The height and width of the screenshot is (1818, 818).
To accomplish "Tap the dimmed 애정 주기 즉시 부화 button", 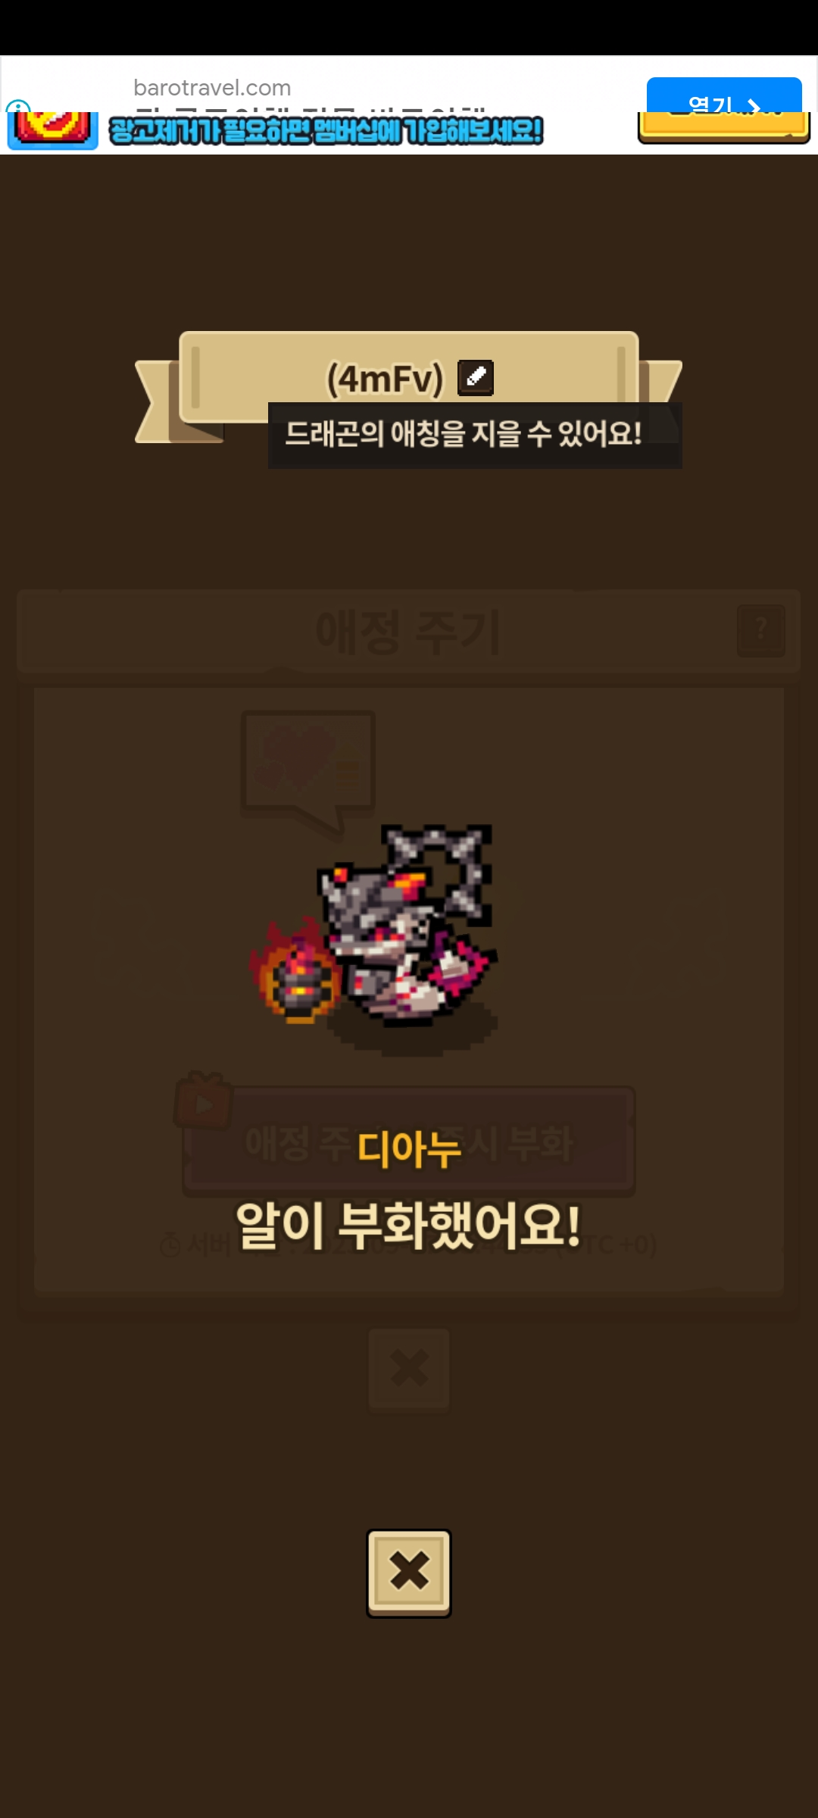I will pos(409,1142).
